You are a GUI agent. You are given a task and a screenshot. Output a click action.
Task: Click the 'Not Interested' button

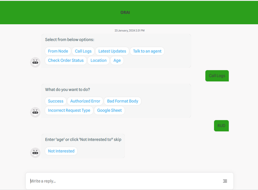point(61,151)
